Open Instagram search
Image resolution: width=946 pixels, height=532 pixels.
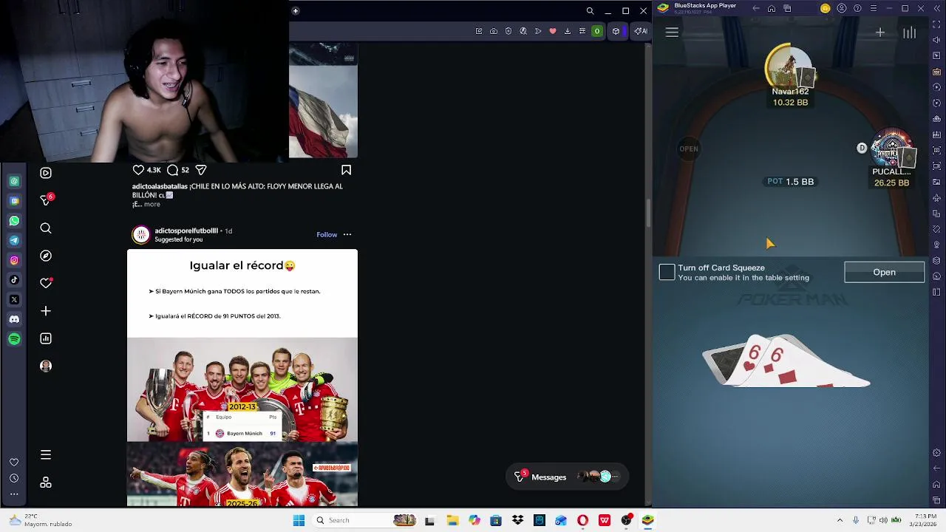click(x=46, y=228)
